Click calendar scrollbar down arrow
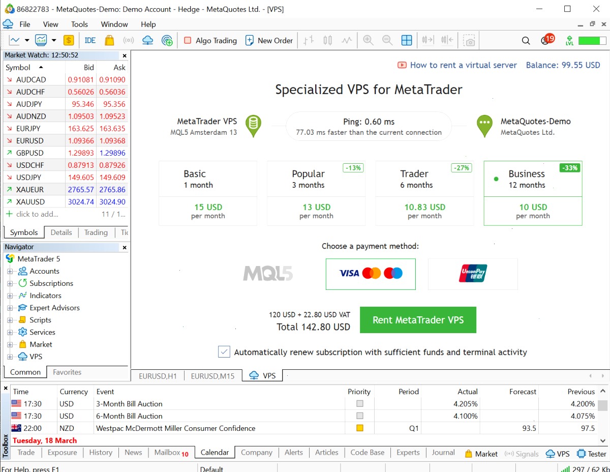 [602, 441]
